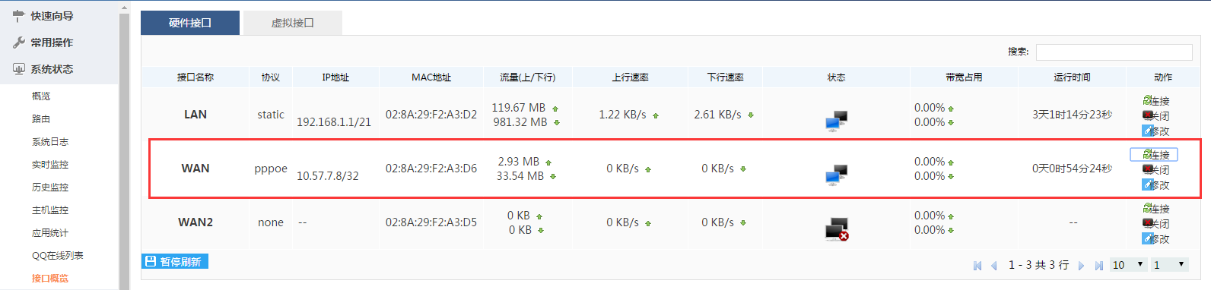Click the 关闭 action for WAN
Screen dimensions: 1211x290
pos(1155,170)
